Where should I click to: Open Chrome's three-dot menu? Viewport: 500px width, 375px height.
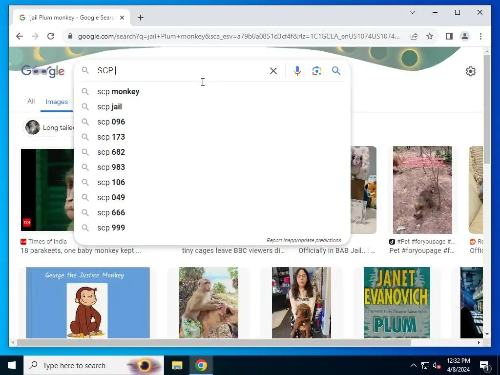point(480,36)
